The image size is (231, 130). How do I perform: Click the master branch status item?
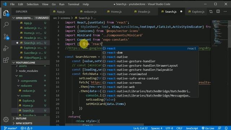tap(10, 128)
